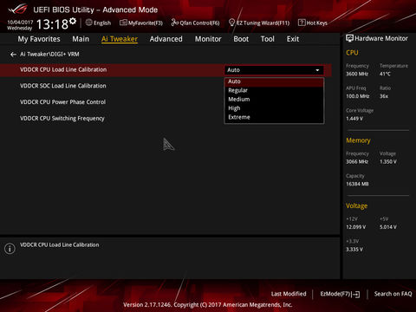
Task: Open the Advanced tab
Action: click(x=166, y=39)
